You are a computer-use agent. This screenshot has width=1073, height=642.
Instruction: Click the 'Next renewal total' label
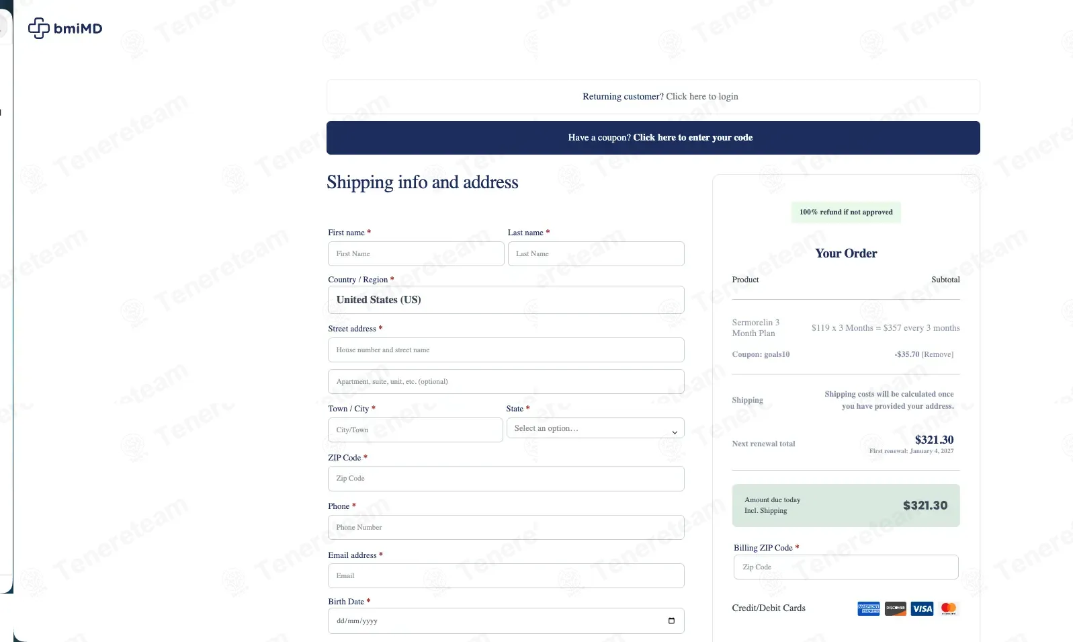click(763, 444)
